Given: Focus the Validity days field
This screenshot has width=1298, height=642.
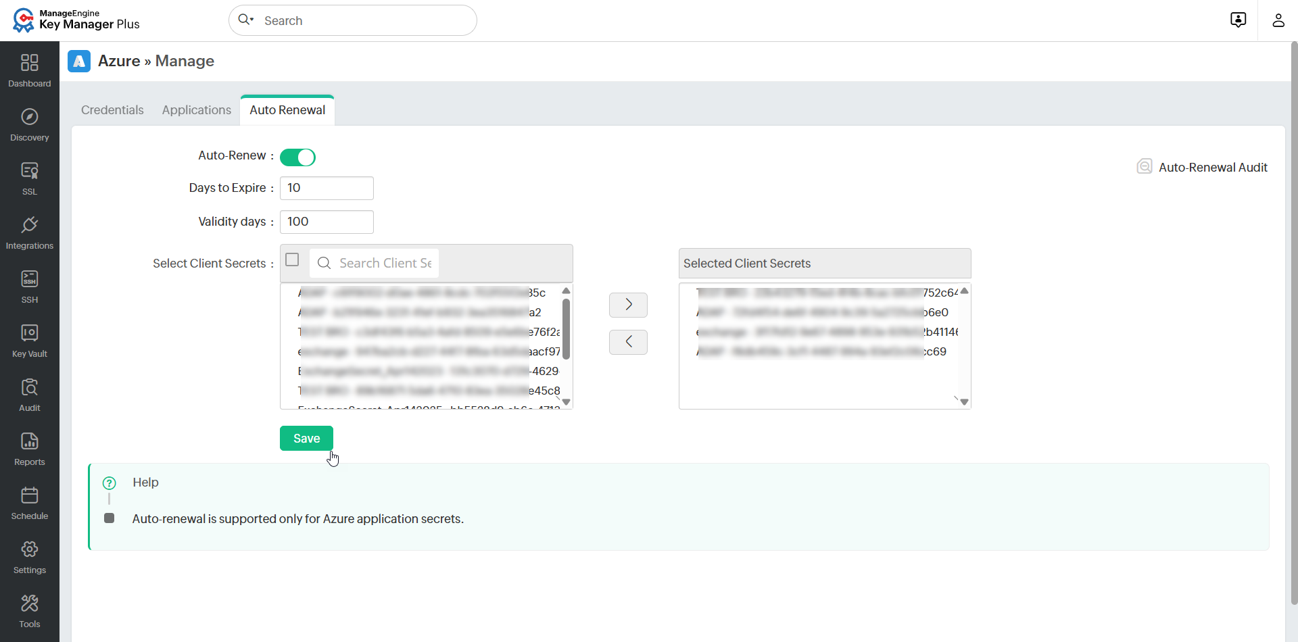Looking at the screenshot, I should [327, 222].
